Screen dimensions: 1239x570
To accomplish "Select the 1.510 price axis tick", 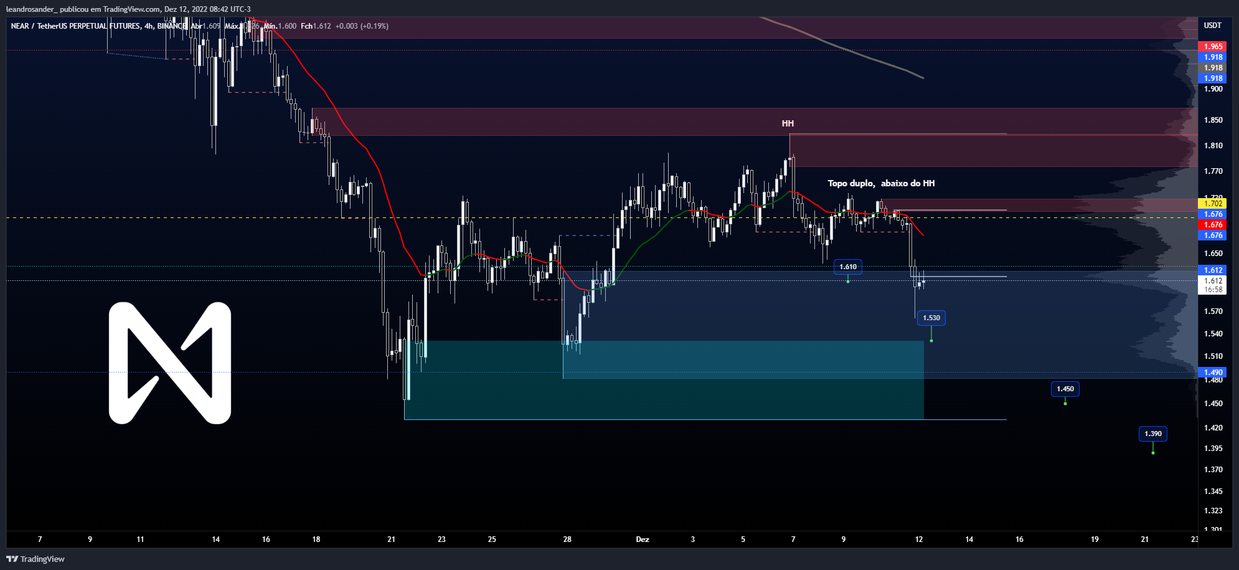I will click(1213, 356).
